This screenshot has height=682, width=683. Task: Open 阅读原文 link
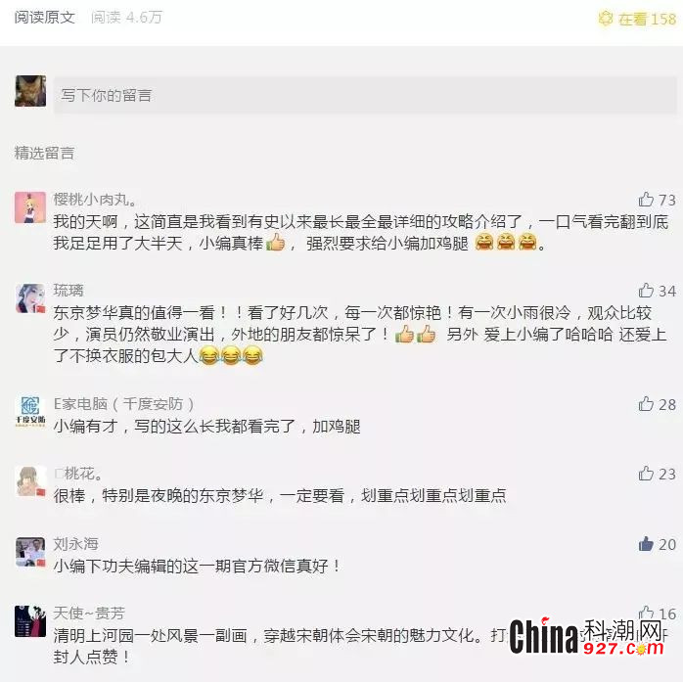click(44, 18)
